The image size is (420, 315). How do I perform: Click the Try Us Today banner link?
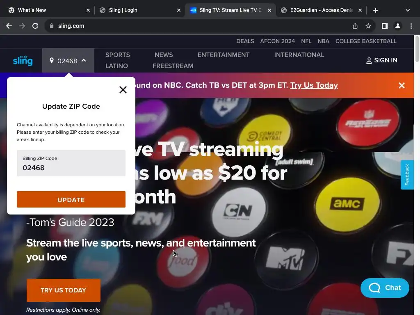314,85
